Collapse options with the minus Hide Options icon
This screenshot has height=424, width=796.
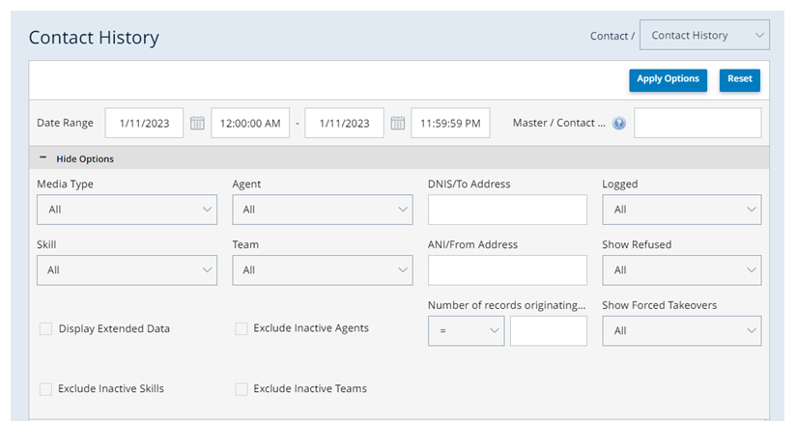click(43, 158)
